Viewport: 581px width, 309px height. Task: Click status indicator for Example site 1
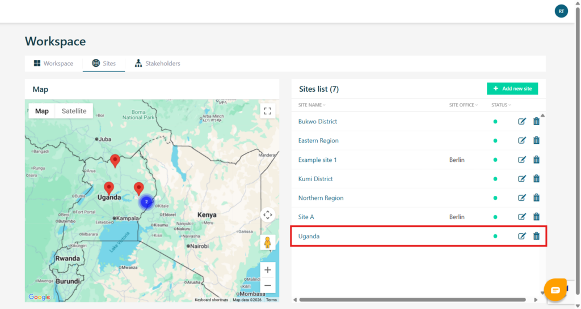pyautogui.click(x=495, y=160)
